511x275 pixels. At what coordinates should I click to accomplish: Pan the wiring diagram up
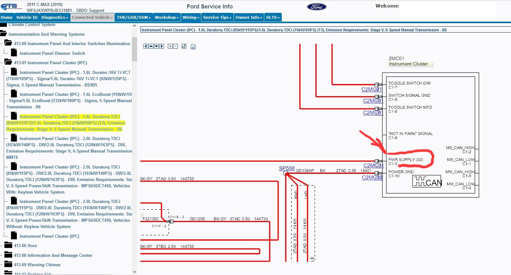tap(151, 46)
